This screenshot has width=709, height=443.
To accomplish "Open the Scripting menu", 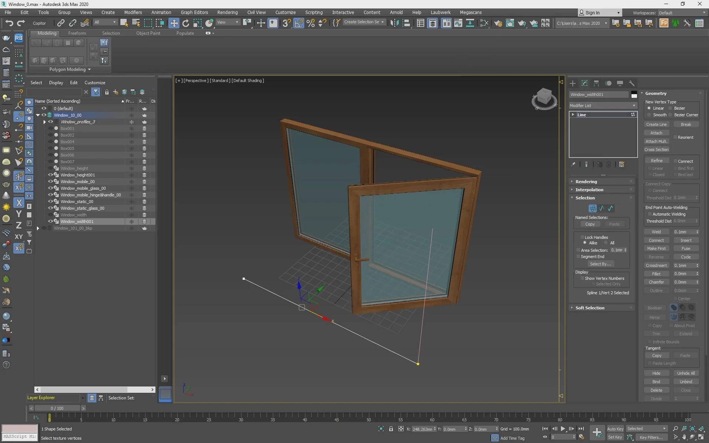I will point(314,12).
